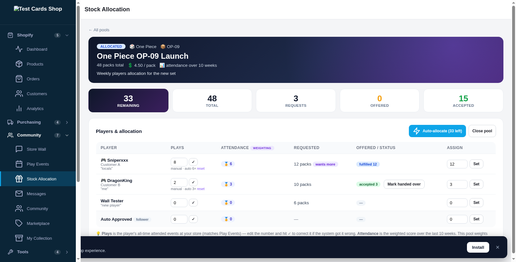Click the Store Wall chat bubble icon
The height and width of the screenshot is (262, 516).
click(x=19, y=149)
